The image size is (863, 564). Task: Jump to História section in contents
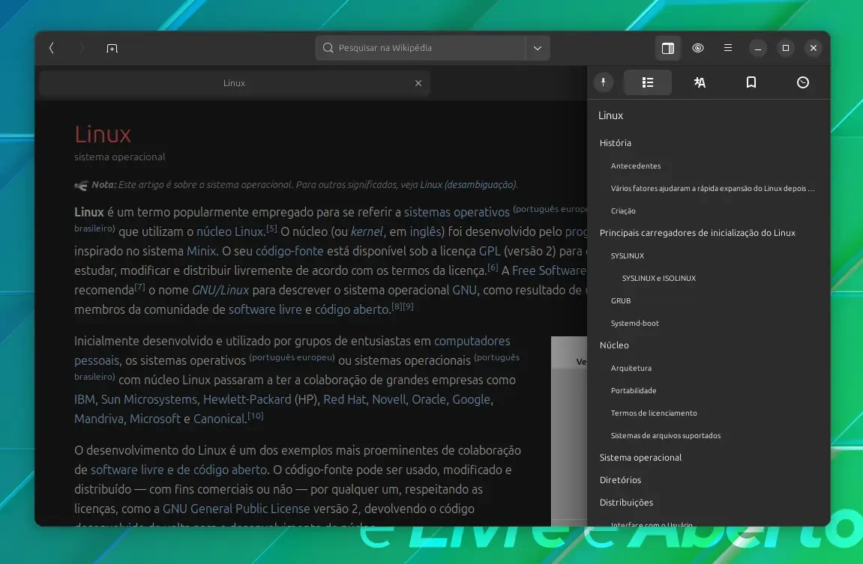point(616,143)
